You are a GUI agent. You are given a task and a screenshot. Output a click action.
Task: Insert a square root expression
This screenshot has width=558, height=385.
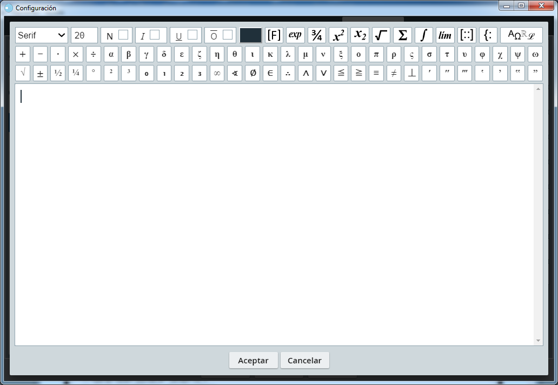[381, 35]
